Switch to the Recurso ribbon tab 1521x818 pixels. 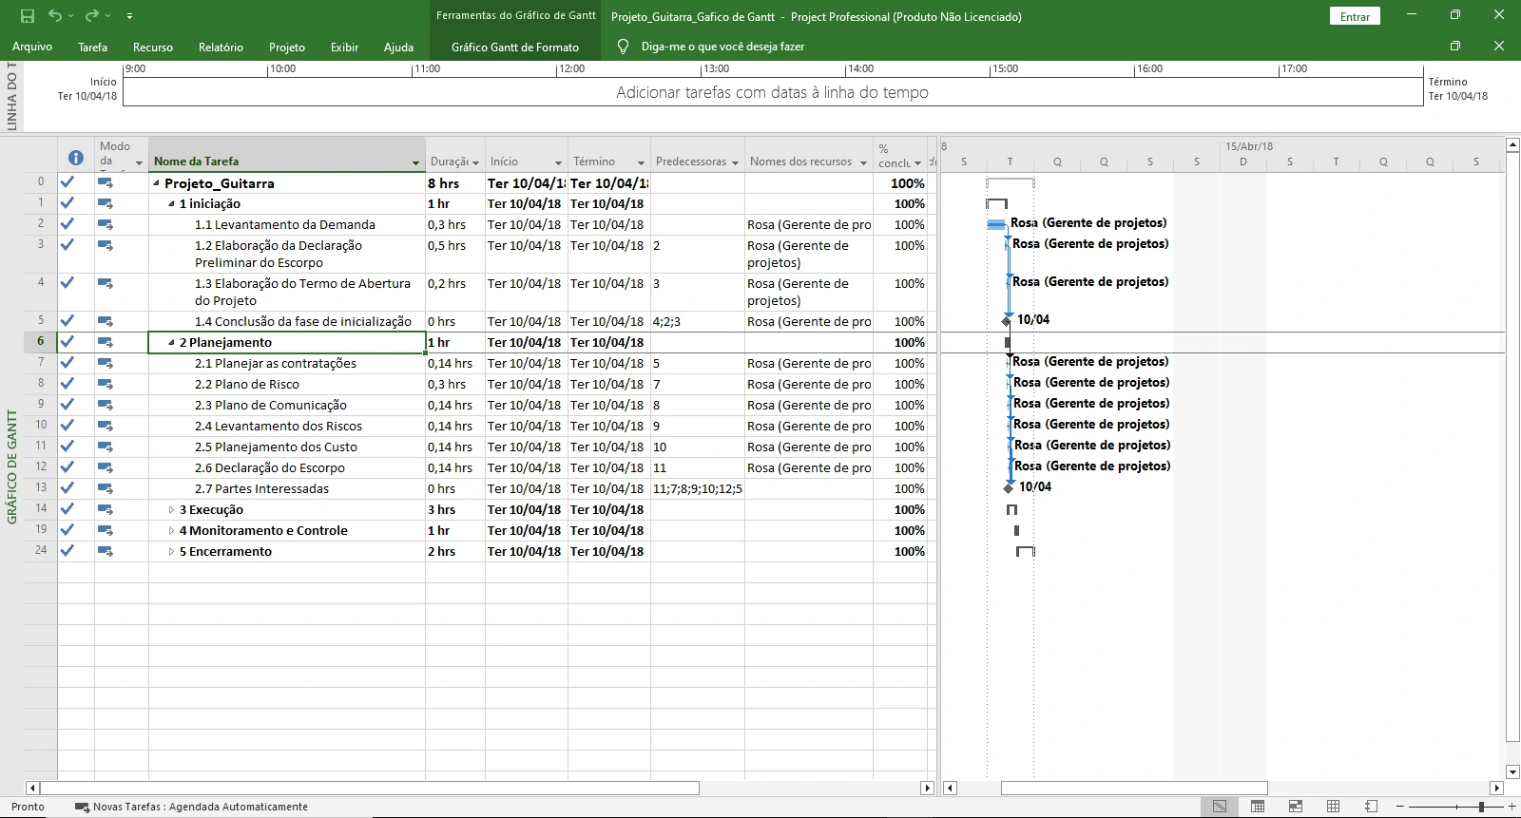153,47
